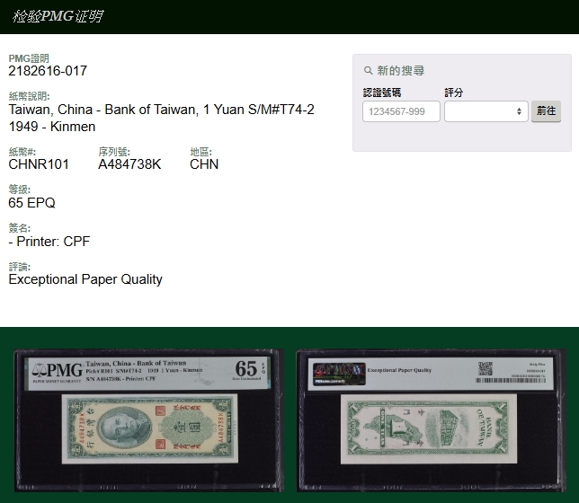Viewport: 579px width, 503px height.
Task: Open the 評分 grade dropdown
Action: pos(485,111)
